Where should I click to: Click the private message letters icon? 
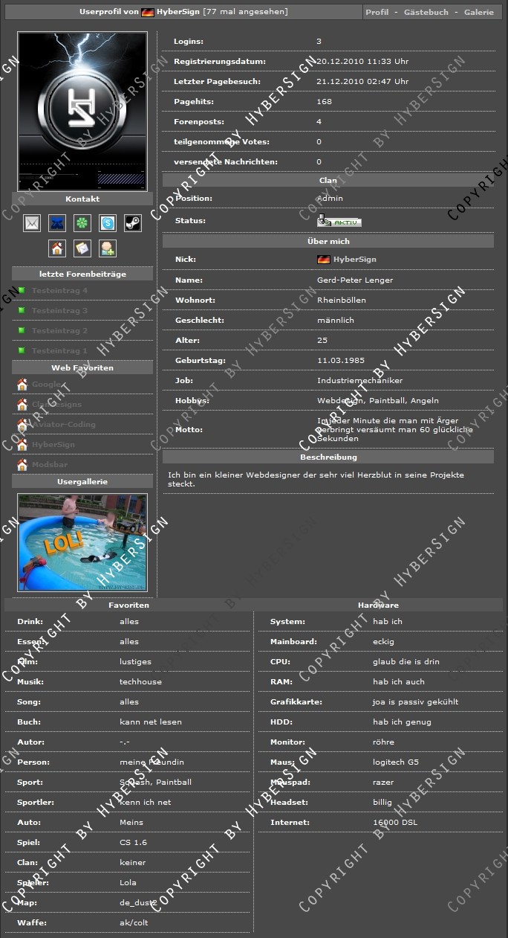click(x=82, y=248)
